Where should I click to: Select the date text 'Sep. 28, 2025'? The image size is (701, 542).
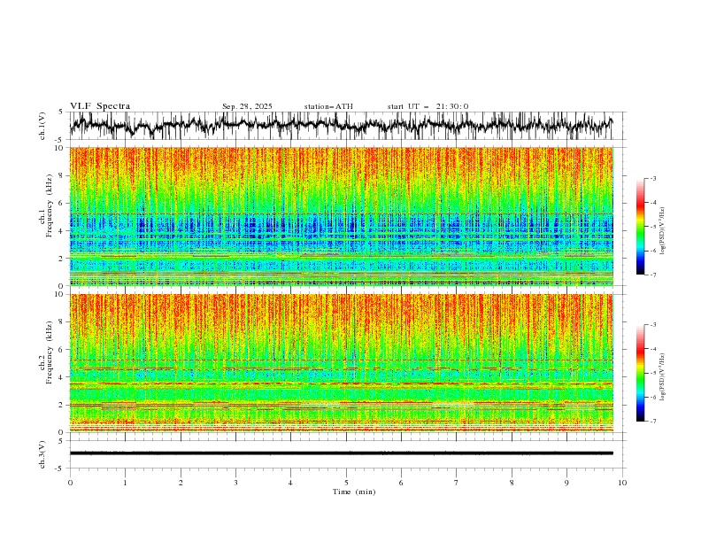(247, 106)
